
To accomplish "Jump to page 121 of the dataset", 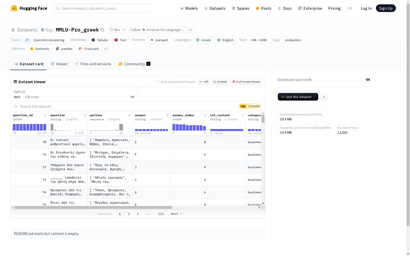I will [x=161, y=214].
